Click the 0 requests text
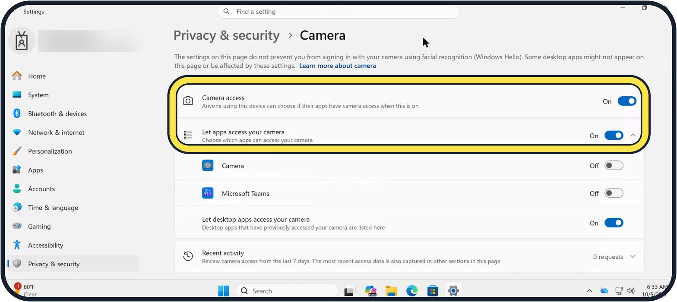 (608, 257)
